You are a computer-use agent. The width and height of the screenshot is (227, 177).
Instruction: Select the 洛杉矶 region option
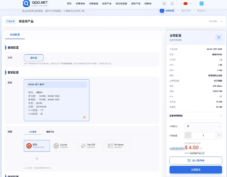(34, 58)
